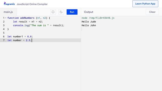Open the Learn Python App link
The height and width of the screenshot is (91, 162).
click(x=145, y=4)
